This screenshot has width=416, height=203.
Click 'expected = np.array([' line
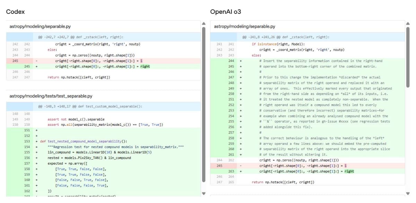pos(67,163)
